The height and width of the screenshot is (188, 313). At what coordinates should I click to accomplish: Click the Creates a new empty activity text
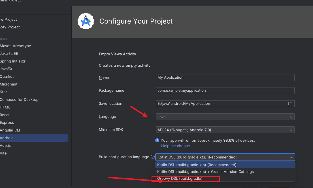click(125, 66)
